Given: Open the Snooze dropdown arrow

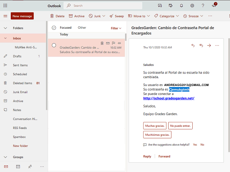Looking at the screenshot, I should (202, 16).
